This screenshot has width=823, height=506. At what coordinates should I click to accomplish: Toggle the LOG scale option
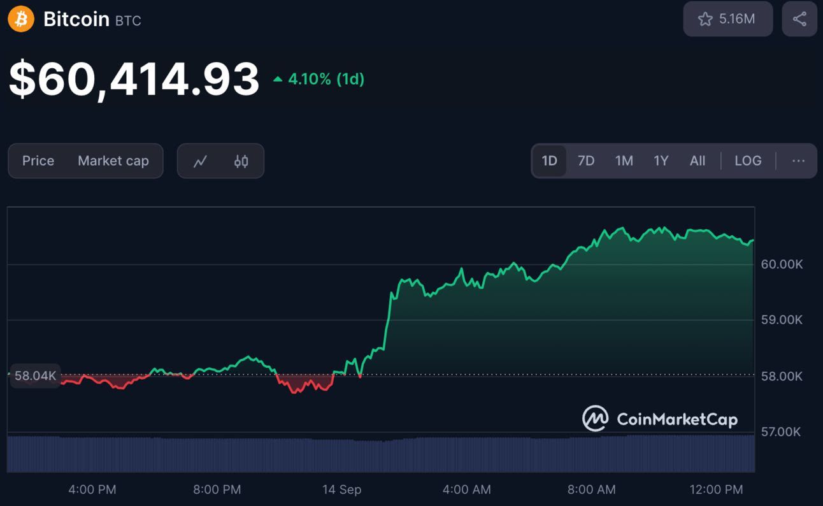(x=748, y=161)
